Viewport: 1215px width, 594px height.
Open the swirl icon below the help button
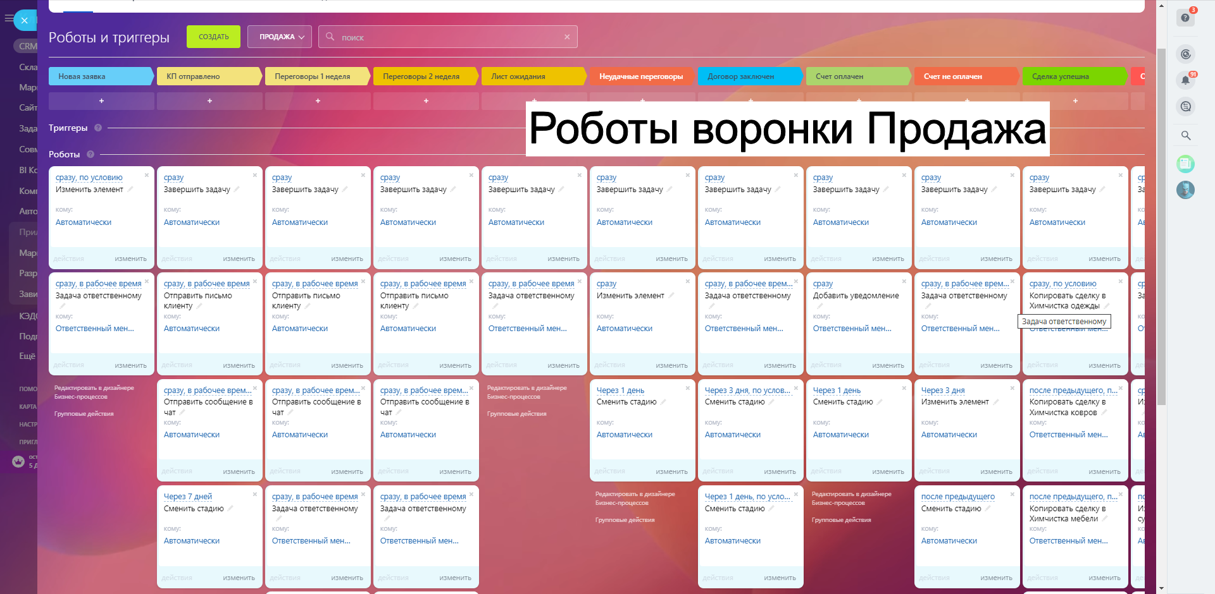pyautogui.click(x=1185, y=54)
